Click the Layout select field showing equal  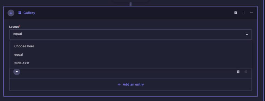tap(130, 34)
